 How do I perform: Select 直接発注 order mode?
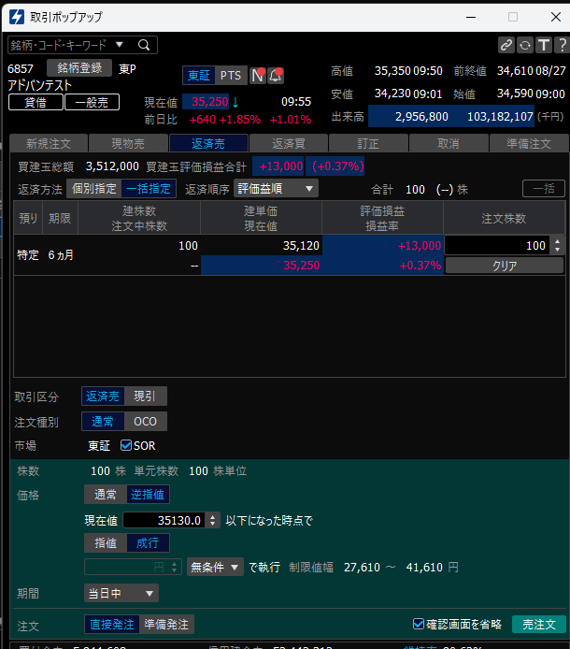[x=112, y=624]
